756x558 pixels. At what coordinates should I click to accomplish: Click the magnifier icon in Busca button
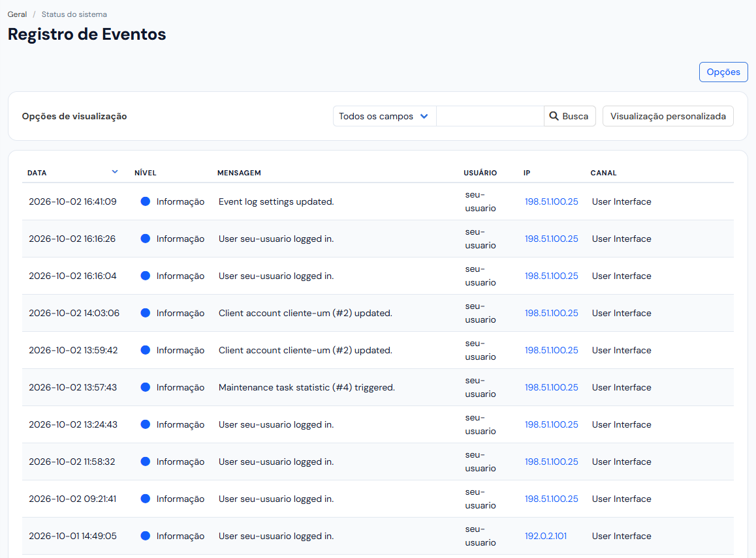tap(554, 116)
